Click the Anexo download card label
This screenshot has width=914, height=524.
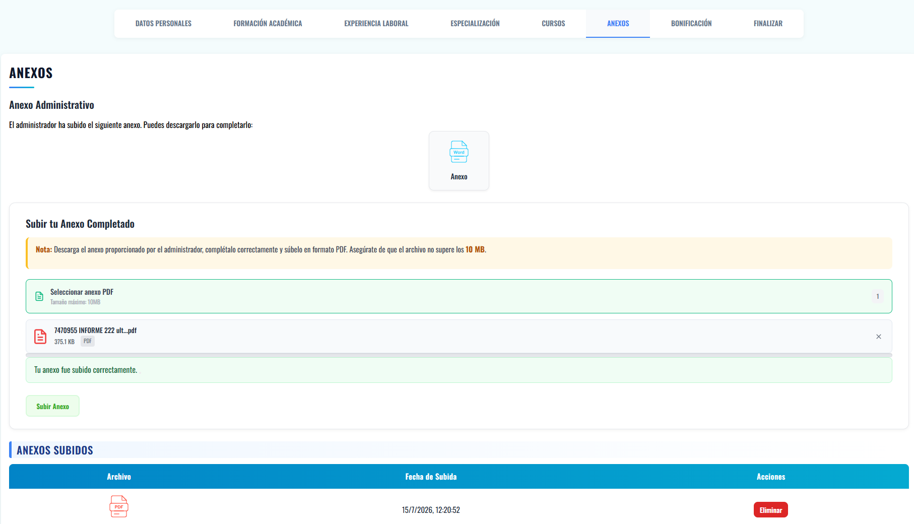(459, 177)
